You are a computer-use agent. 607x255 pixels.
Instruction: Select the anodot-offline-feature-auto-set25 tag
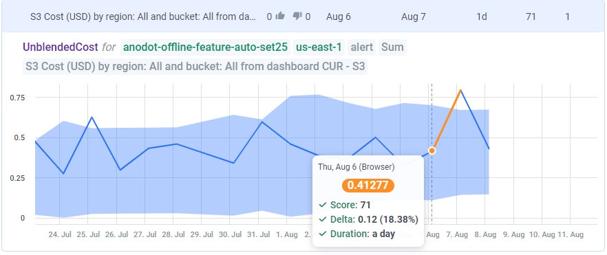tap(206, 47)
